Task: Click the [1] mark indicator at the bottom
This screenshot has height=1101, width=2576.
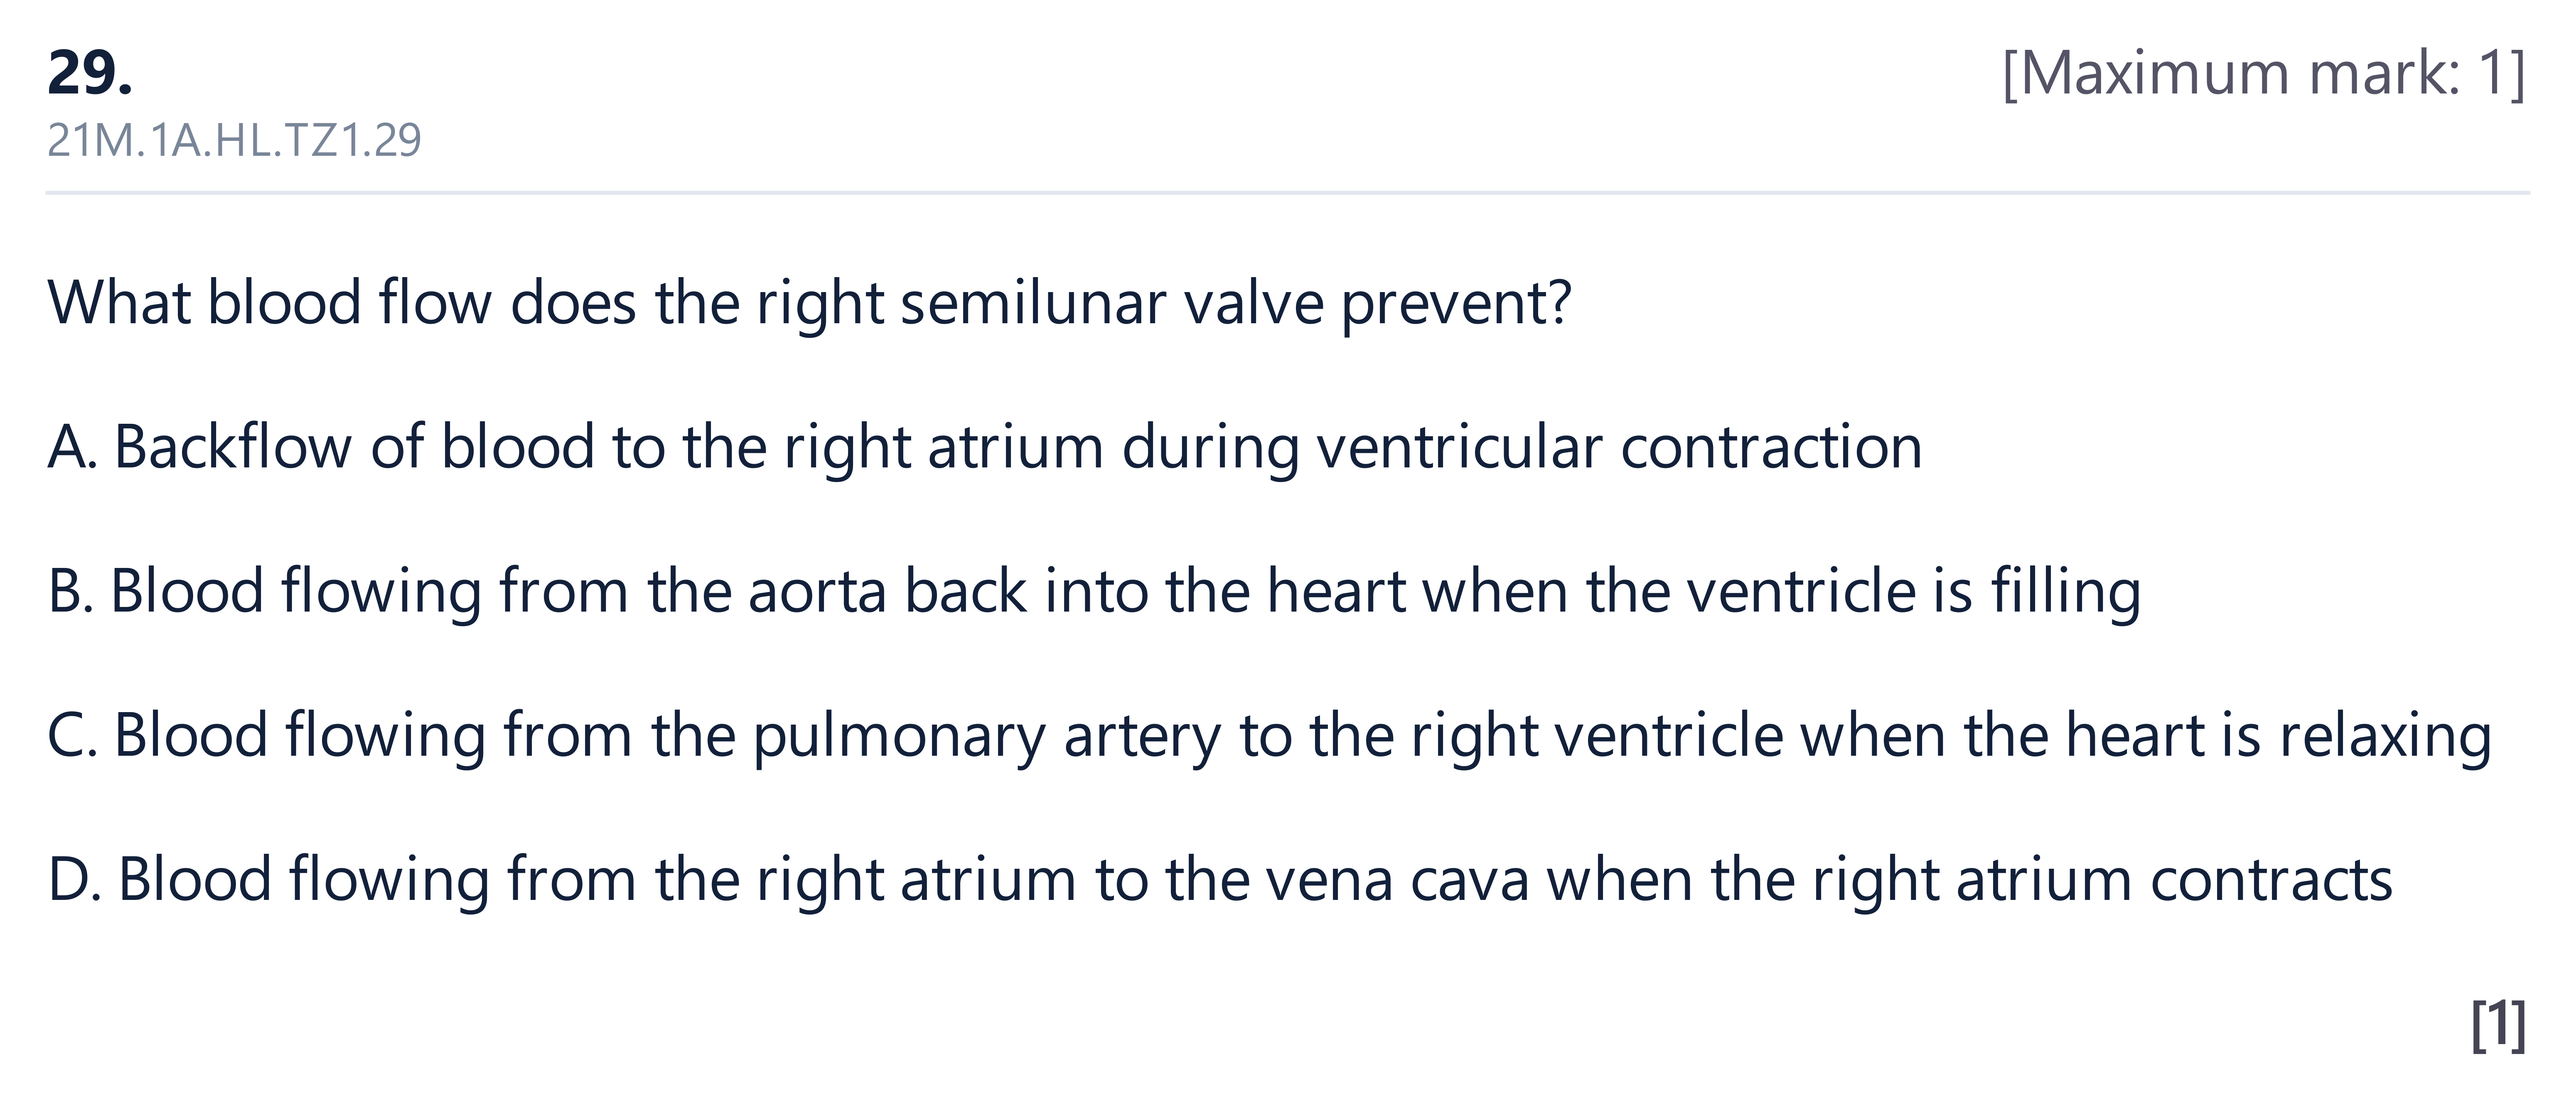Action: tap(2498, 1025)
